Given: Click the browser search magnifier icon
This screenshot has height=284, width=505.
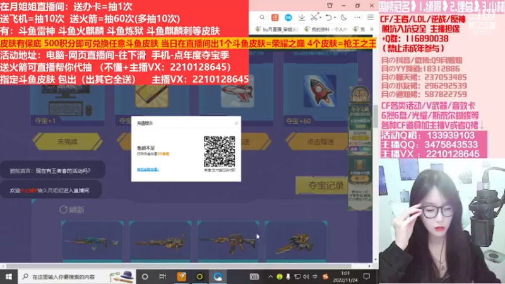Looking at the screenshot, I should coord(262,18).
